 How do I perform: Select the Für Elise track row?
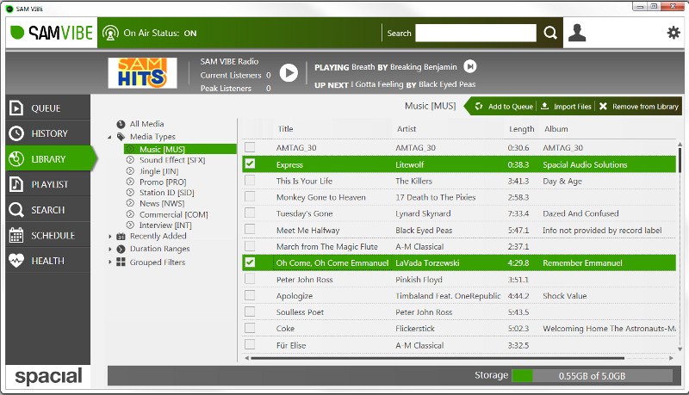coord(459,345)
